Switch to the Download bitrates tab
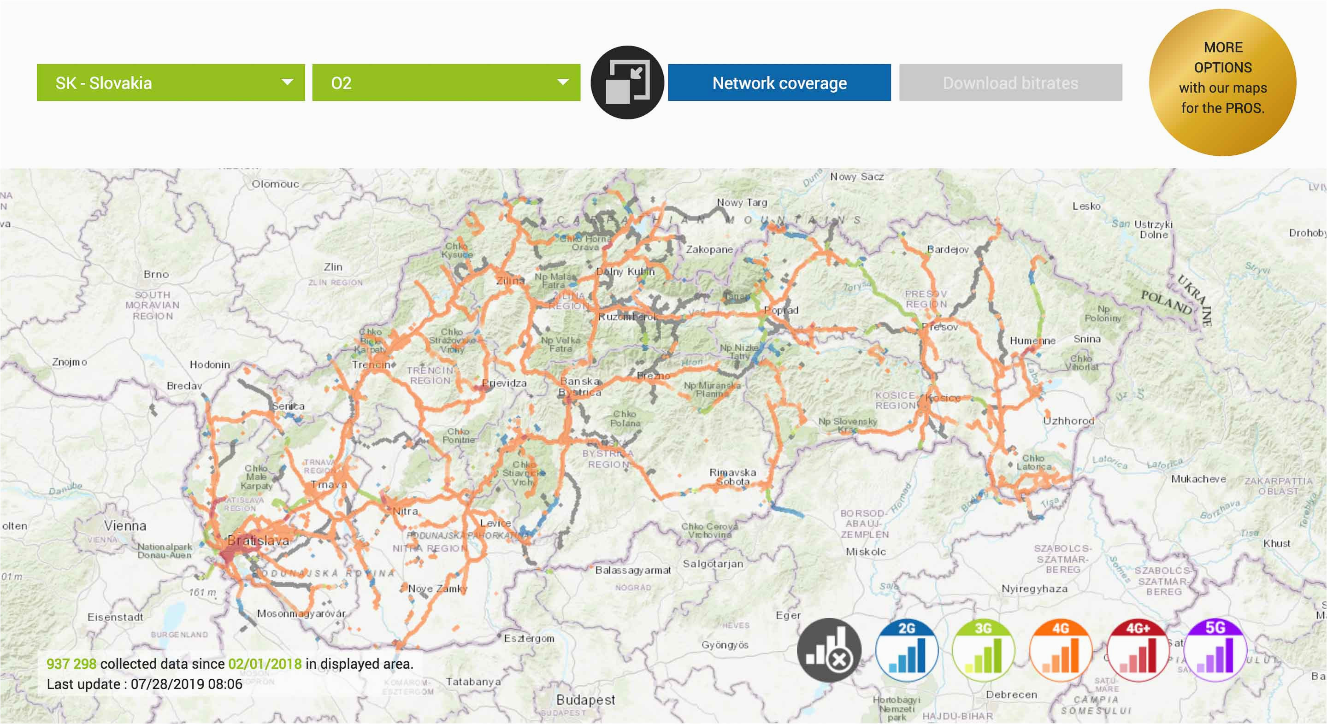 [1011, 82]
